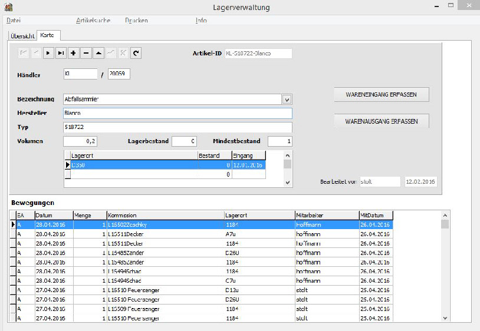Select the L15509 Feuersenger row

click(x=202, y=309)
